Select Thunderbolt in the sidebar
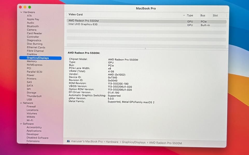Screen dimensions: 249x155 click(x=34, y=96)
